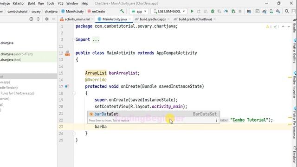
Task: Click the MainActivity breadcrumb
Action: point(72,11)
